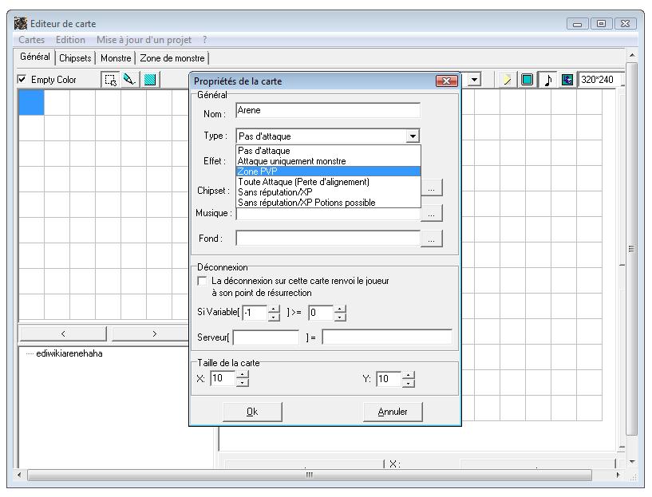Toggle the Empty Color checkbox
The image size is (652, 497).
click(22, 81)
